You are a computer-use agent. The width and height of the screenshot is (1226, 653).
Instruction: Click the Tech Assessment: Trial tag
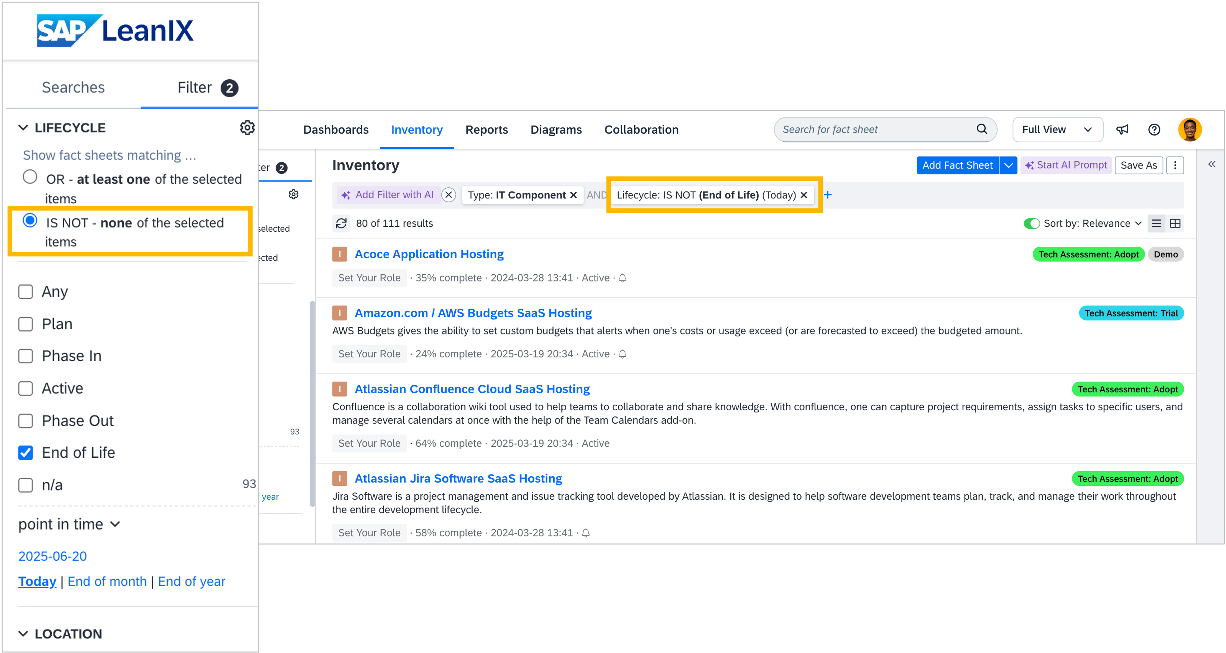(1131, 313)
